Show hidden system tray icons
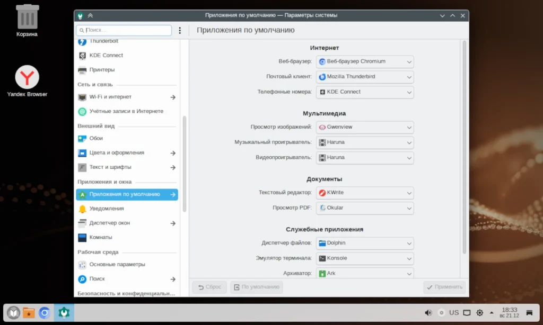The image size is (543, 325). pyautogui.click(x=492, y=312)
